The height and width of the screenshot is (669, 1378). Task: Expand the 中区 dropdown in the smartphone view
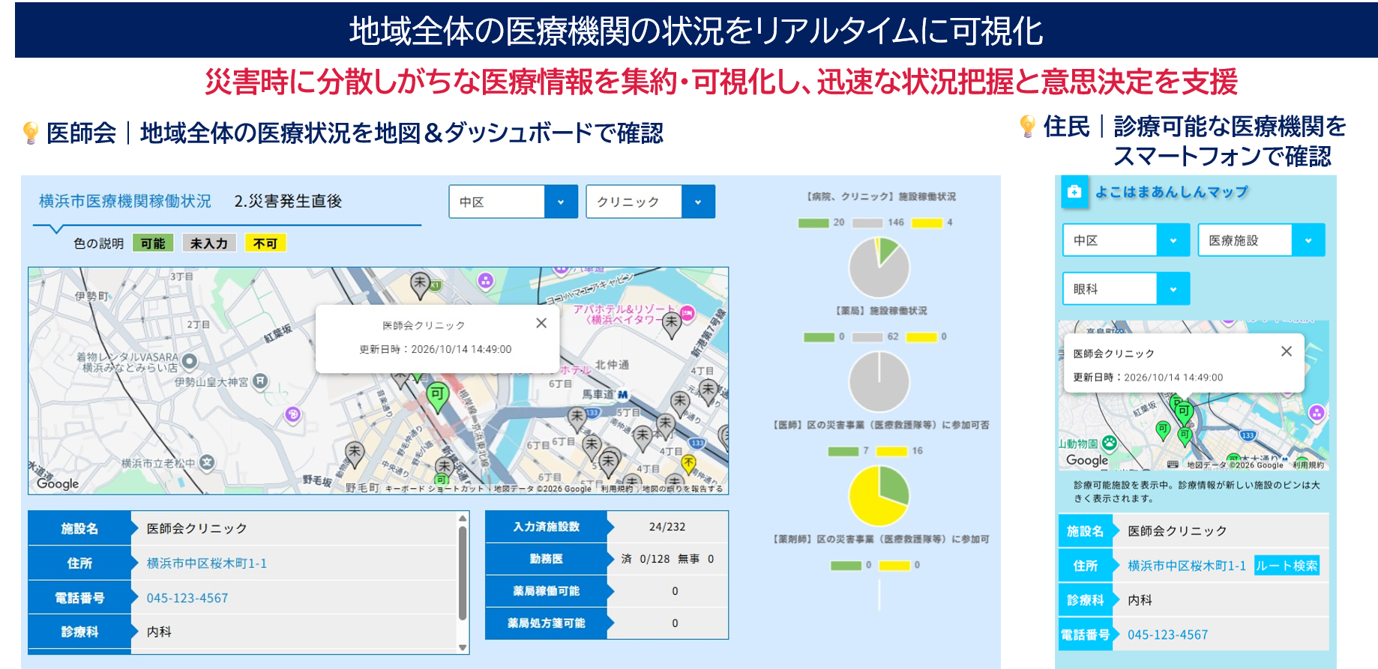[1126, 240]
